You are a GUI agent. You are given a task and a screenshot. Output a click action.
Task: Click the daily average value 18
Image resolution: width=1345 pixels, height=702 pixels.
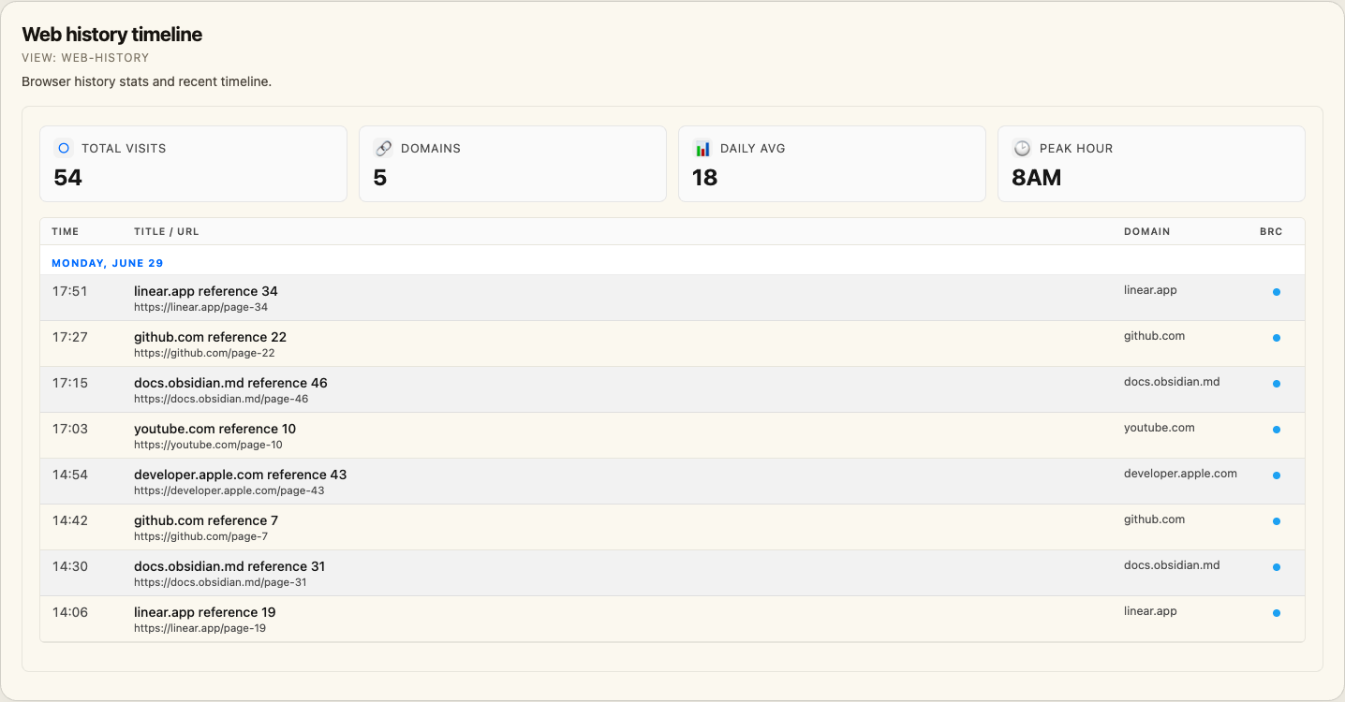pos(705,178)
